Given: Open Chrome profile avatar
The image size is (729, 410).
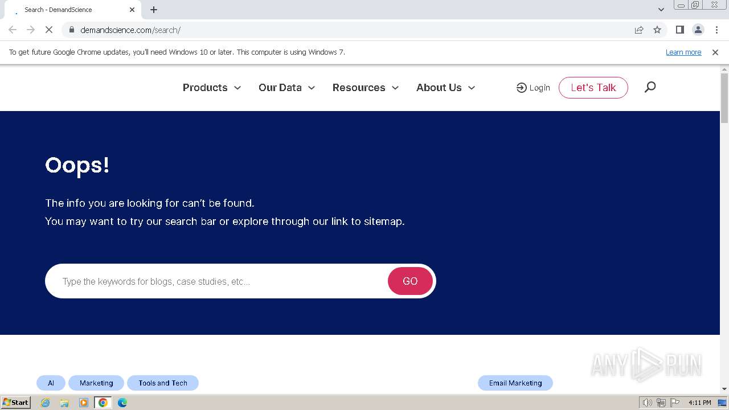Looking at the screenshot, I should pos(698,30).
